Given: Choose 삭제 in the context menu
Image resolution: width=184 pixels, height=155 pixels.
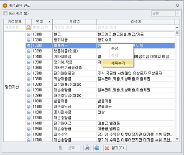Looking at the screenshot, I should 118,55.
